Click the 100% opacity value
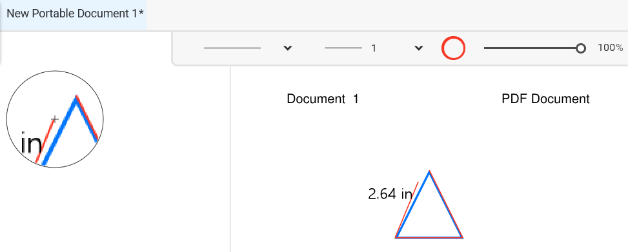 pyautogui.click(x=611, y=48)
